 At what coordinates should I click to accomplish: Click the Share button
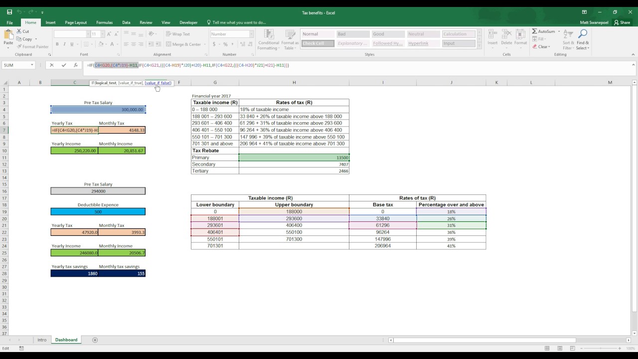pyautogui.click(x=622, y=22)
